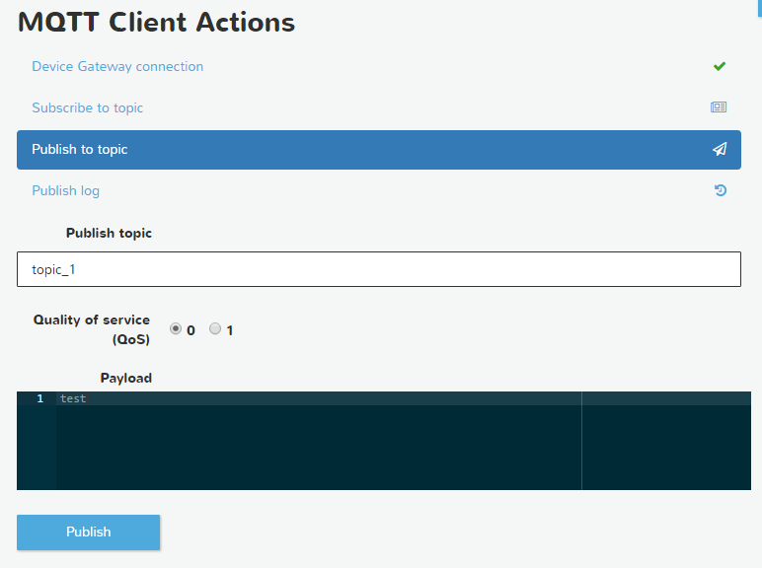The width and height of the screenshot is (762, 568).
Task: Open the Publish log section
Action: [x=66, y=191]
